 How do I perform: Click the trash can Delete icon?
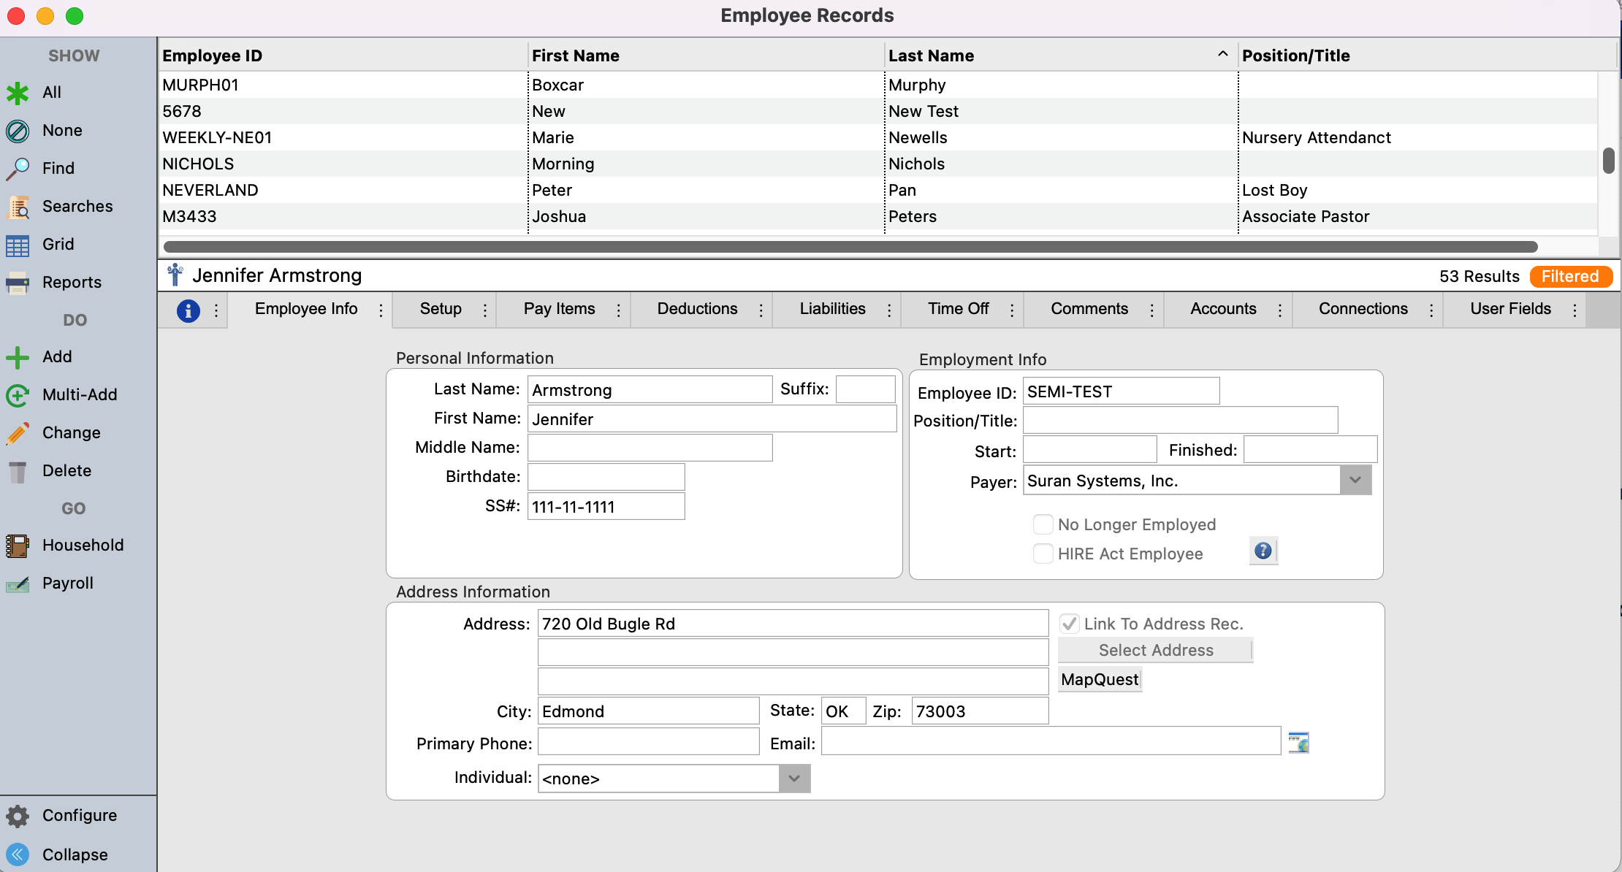pos(18,471)
